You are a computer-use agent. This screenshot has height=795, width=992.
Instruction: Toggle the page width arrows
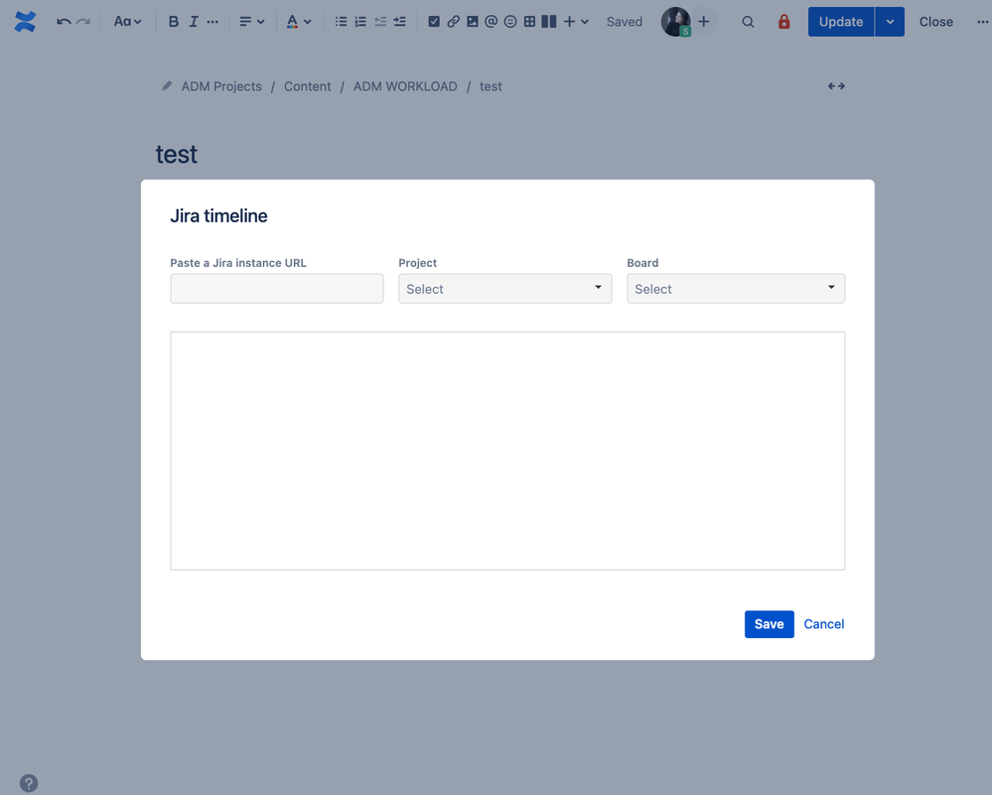[836, 86]
